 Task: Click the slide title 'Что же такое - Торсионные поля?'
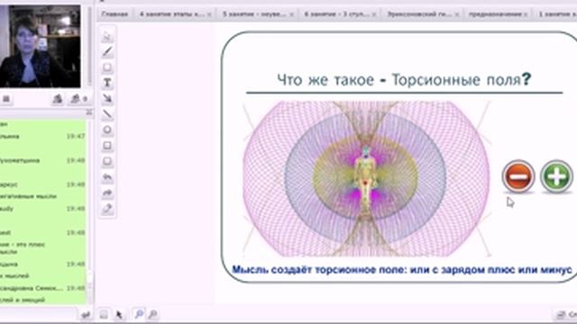[x=404, y=80]
